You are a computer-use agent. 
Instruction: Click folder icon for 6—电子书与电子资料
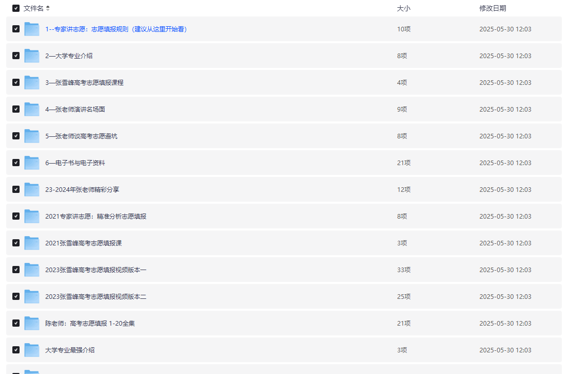(32, 163)
